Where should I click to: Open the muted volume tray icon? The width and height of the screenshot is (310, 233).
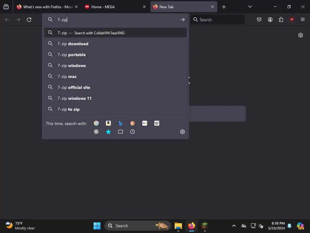[261, 226]
